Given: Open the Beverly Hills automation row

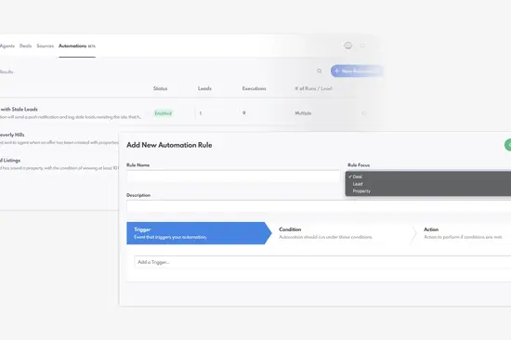Looking at the screenshot, I should pyautogui.click(x=59, y=138).
